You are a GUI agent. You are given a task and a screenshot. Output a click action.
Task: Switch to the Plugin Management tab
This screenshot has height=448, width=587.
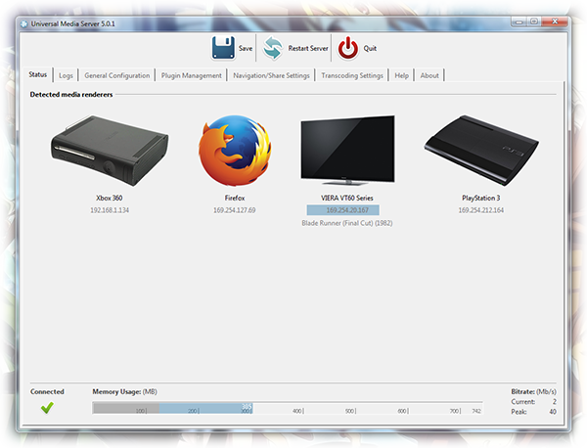(192, 75)
